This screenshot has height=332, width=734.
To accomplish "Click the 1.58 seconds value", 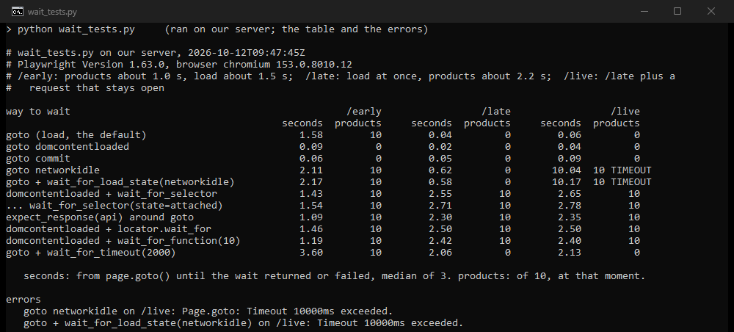I will pyautogui.click(x=310, y=135).
